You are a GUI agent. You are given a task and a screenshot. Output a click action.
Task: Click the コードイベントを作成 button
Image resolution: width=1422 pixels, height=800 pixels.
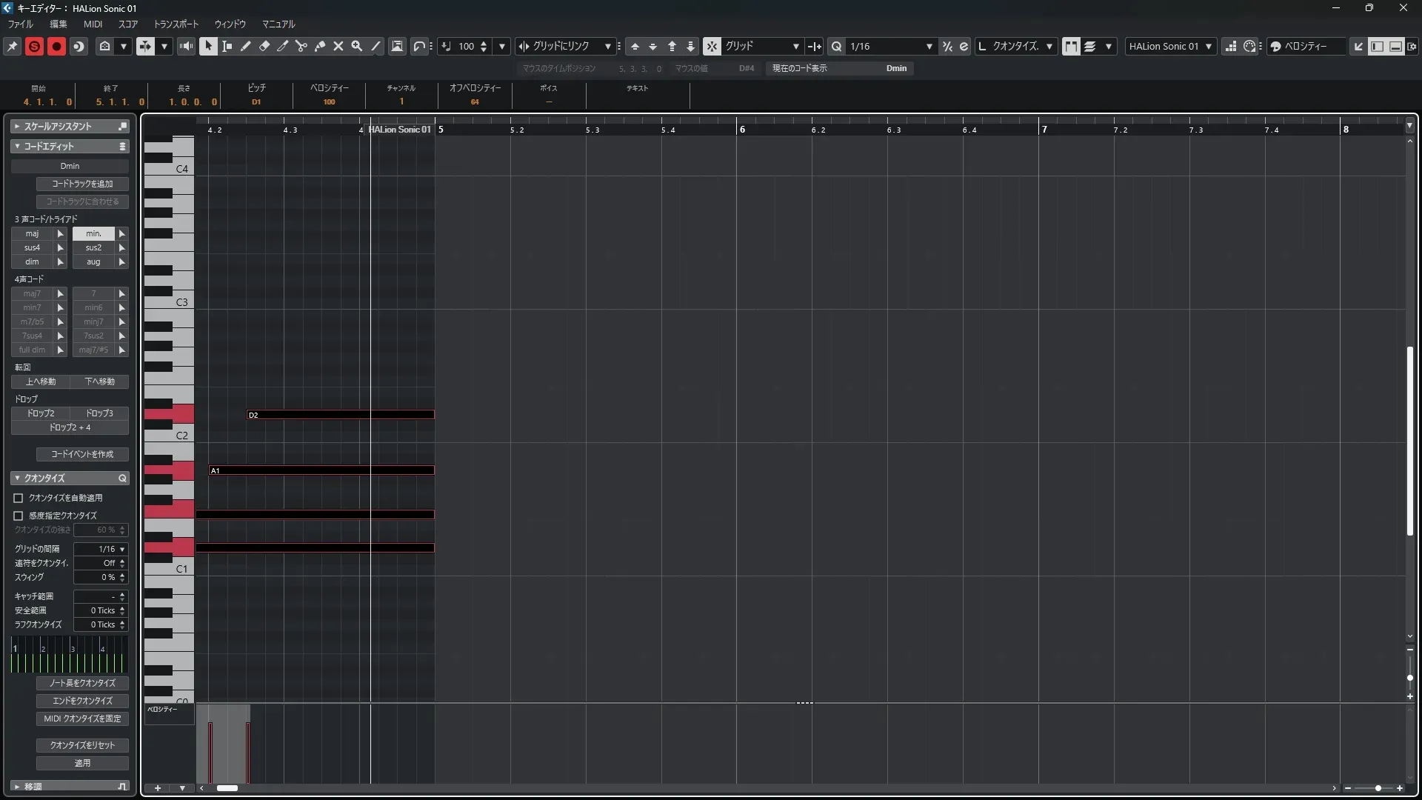82,454
